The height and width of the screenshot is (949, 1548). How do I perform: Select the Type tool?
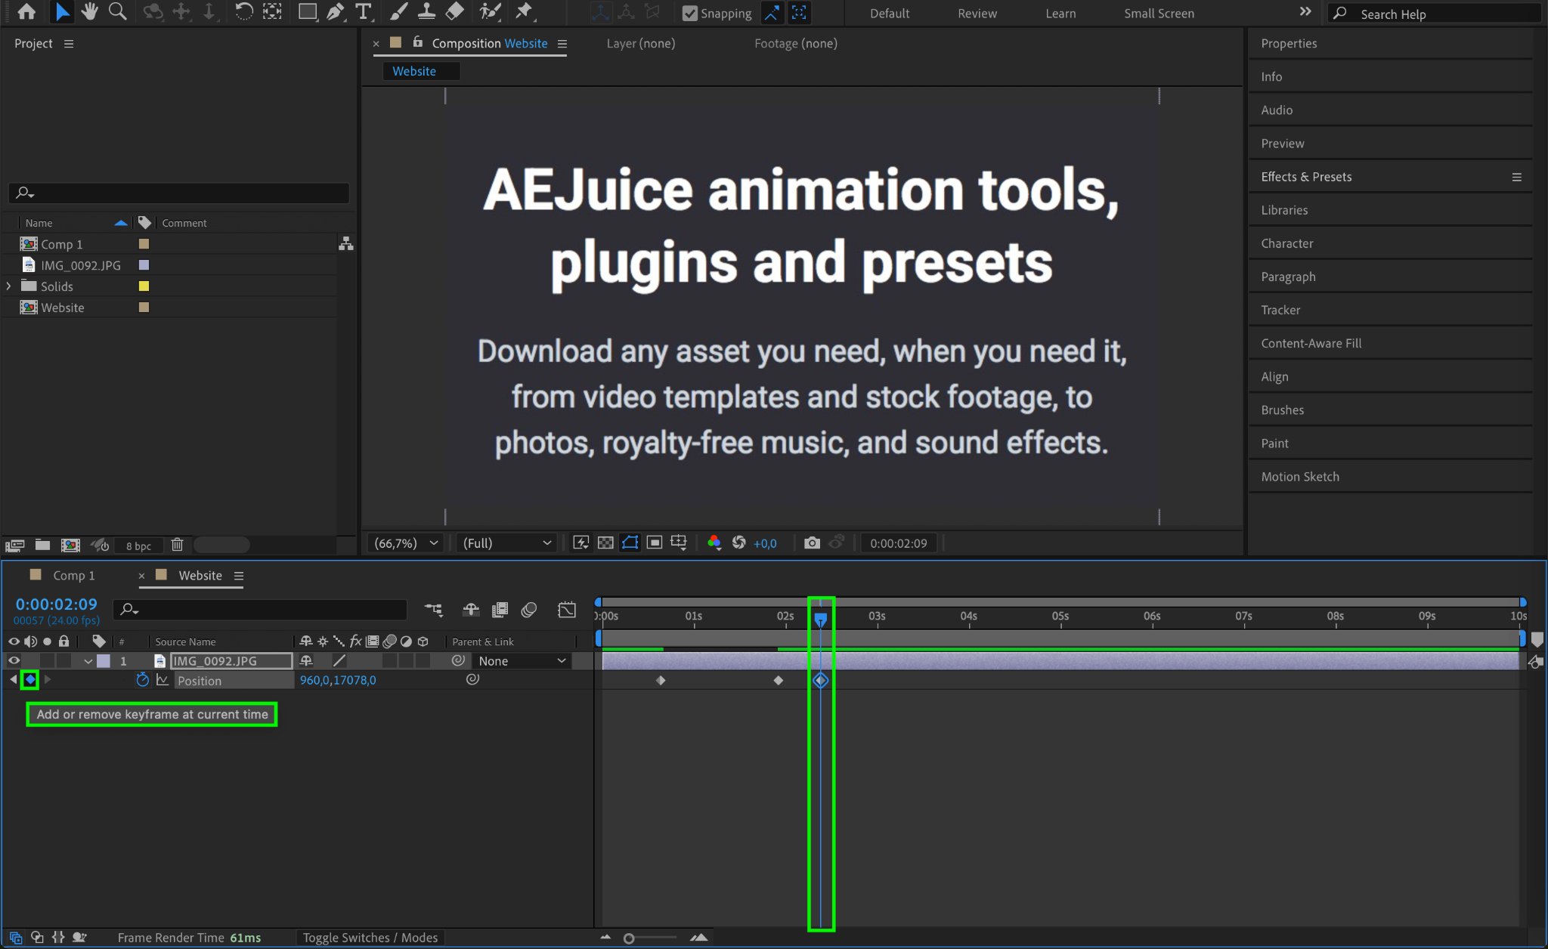point(363,12)
